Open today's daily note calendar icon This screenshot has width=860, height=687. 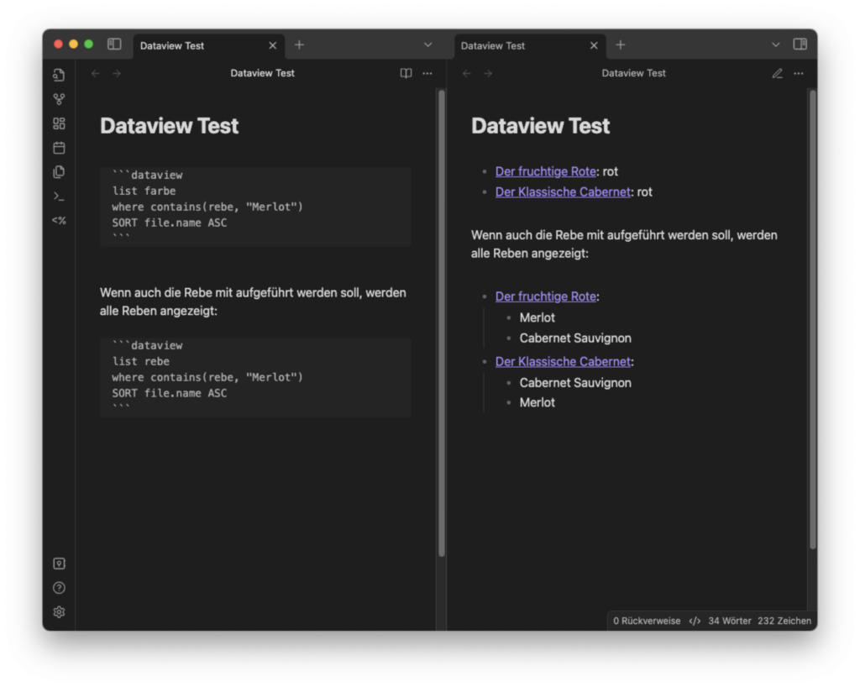[60, 148]
